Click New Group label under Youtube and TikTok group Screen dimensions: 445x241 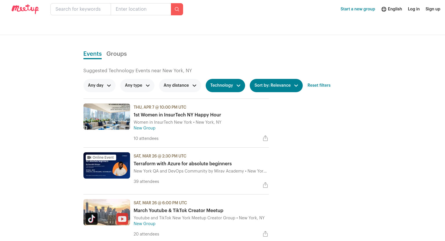tap(145, 224)
